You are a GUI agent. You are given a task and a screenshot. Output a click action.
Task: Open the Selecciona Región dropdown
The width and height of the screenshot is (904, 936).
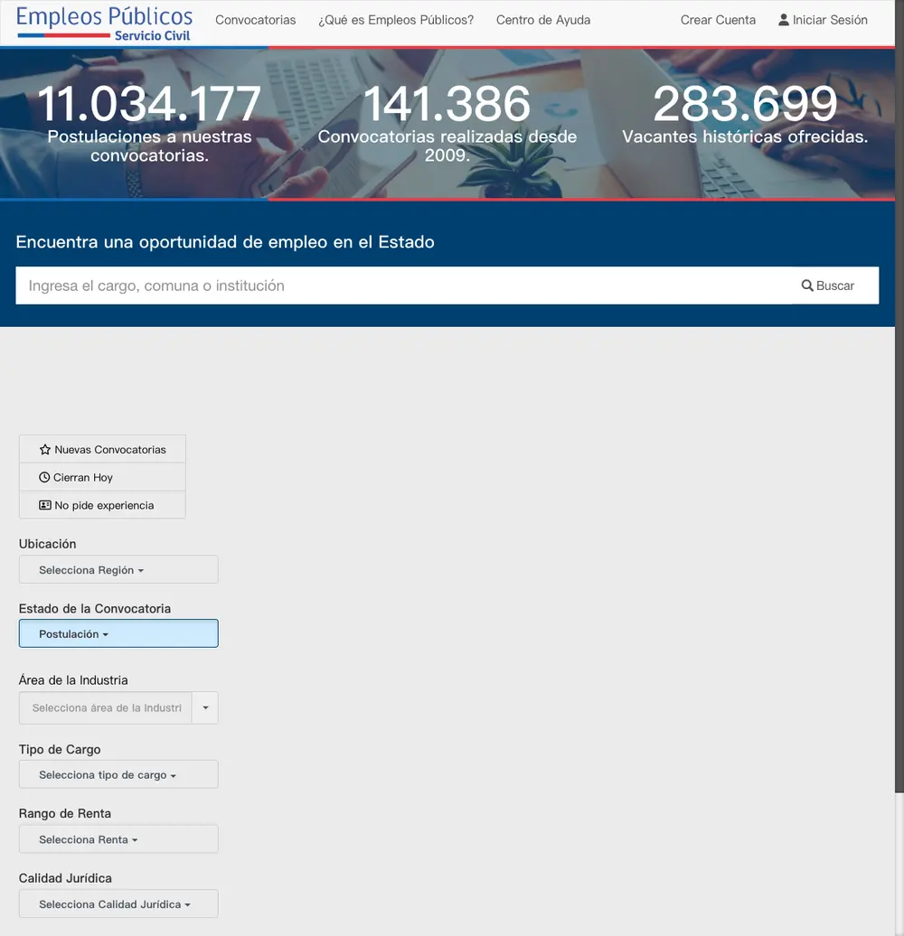pos(118,569)
